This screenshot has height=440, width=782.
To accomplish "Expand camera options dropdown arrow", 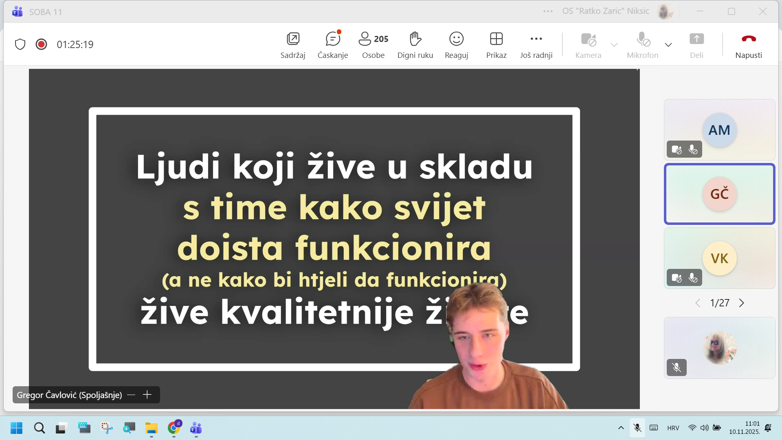I will [x=614, y=45].
